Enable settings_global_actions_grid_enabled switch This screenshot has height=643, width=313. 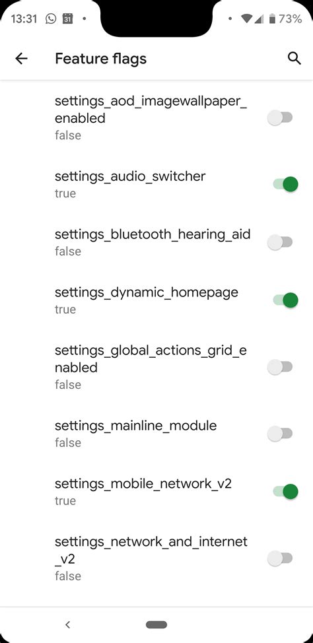point(280,367)
